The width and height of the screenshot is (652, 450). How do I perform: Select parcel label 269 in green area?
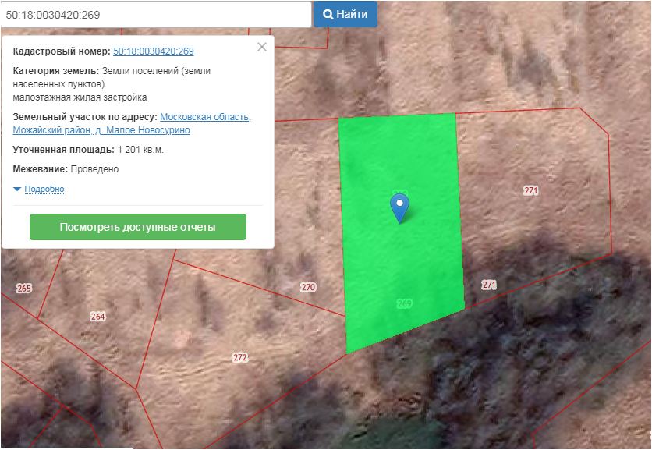point(404,303)
